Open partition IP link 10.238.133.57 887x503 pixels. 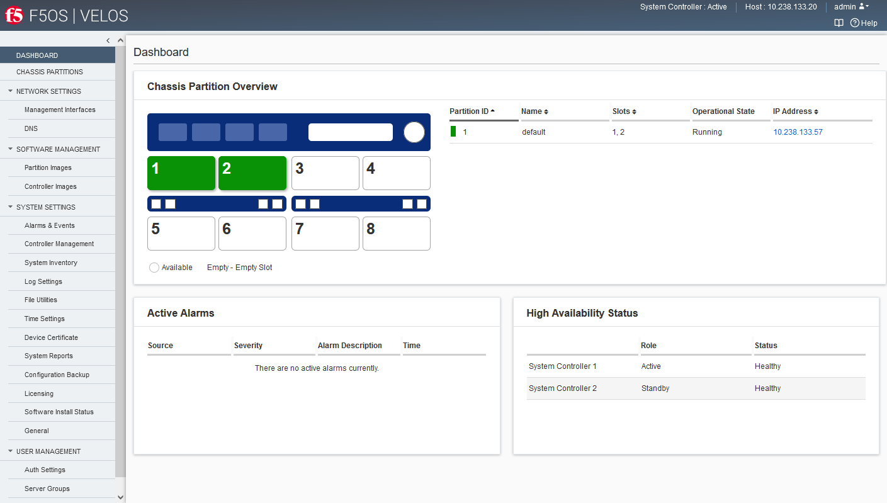click(x=798, y=132)
